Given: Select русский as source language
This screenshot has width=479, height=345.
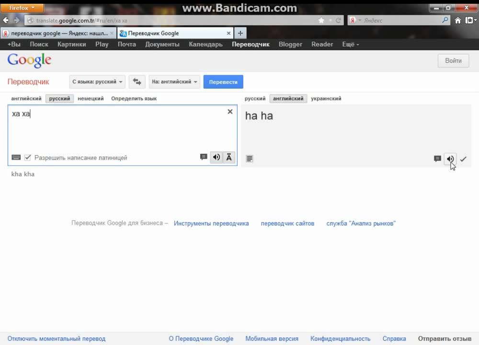Looking at the screenshot, I should 59,98.
